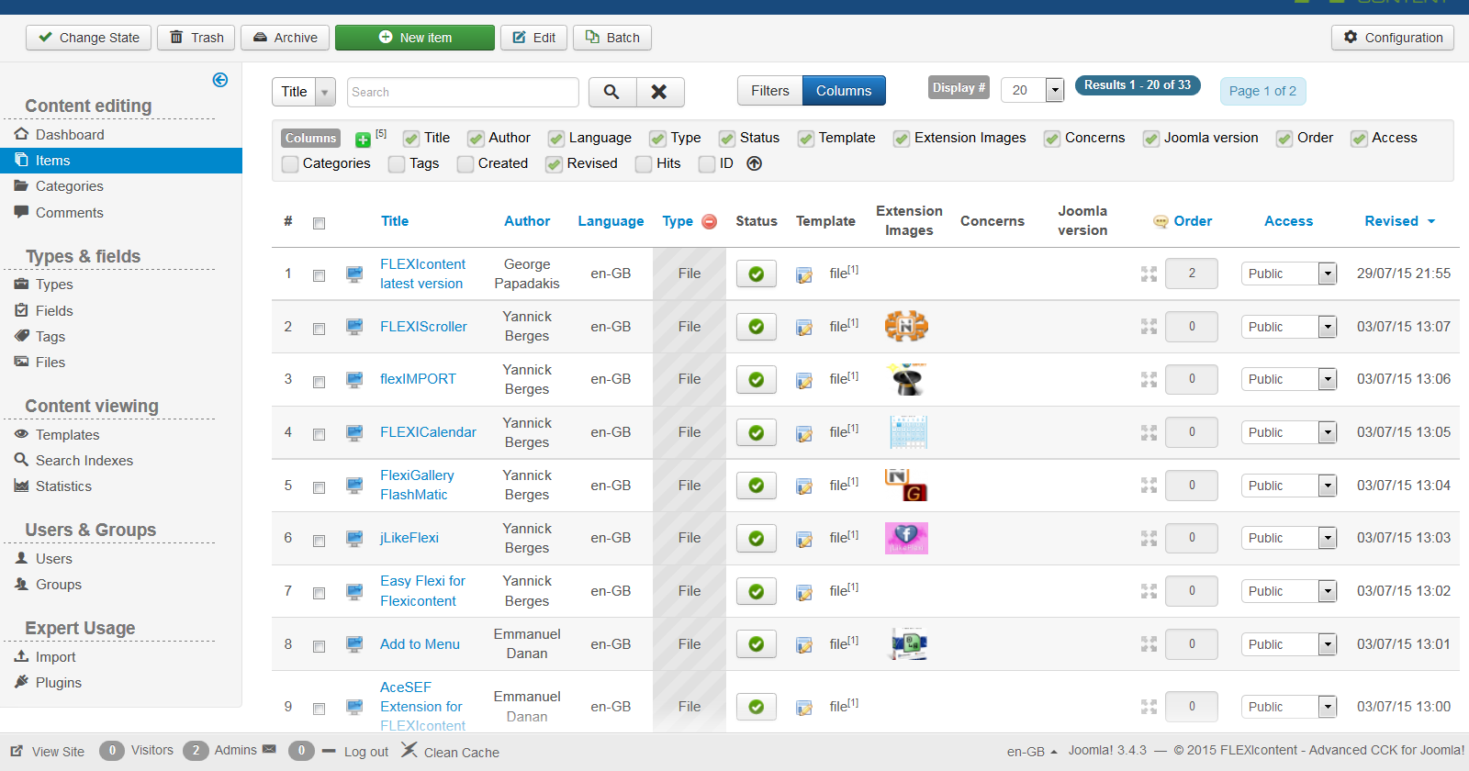Click the Clean Cache broom icon
The height and width of the screenshot is (771, 1469).
409,750
